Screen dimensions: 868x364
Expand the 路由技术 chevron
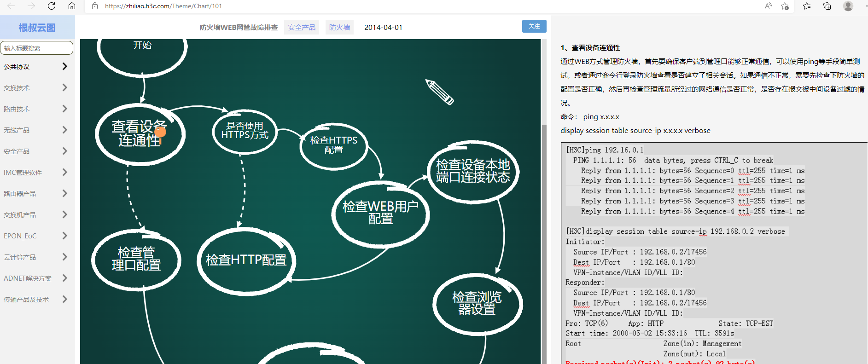(65, 109)
